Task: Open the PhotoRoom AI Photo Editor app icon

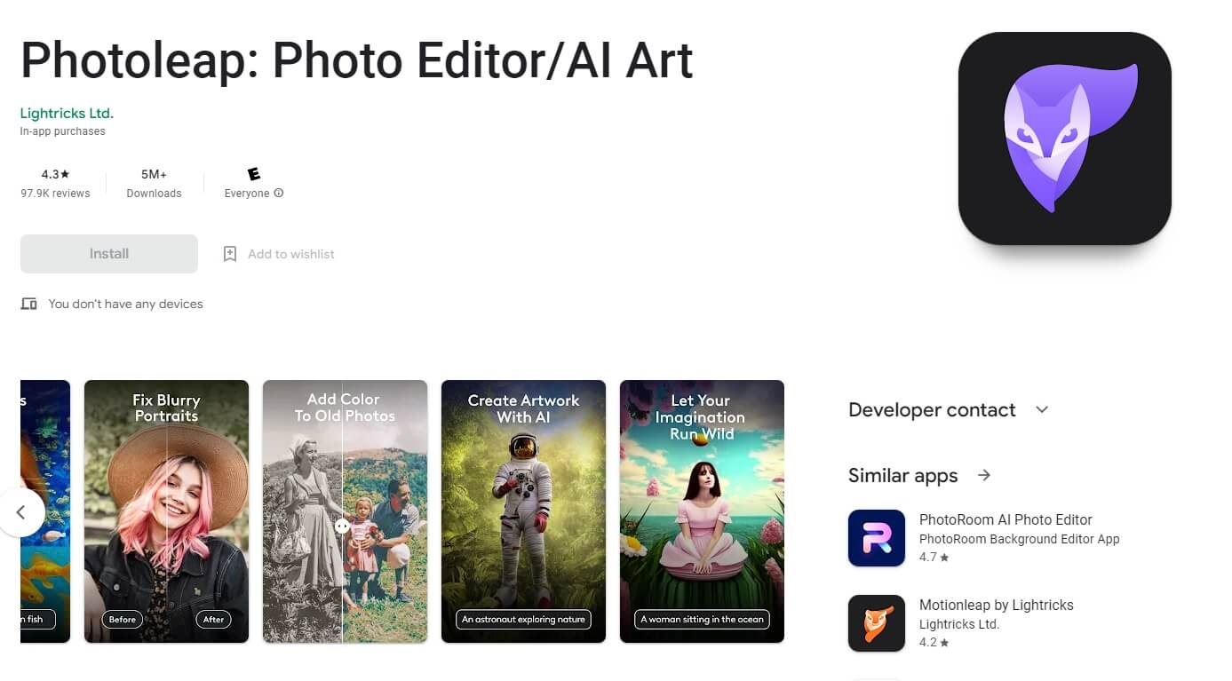Action: tap(877, 538)
